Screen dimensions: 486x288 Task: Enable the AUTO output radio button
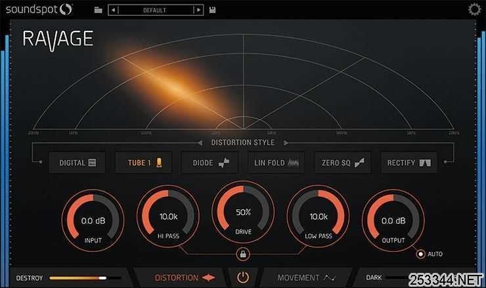coord(420,255)
